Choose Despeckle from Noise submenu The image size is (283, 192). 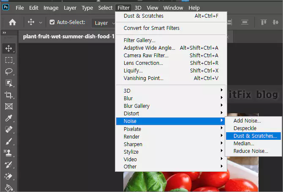(253, 128)
